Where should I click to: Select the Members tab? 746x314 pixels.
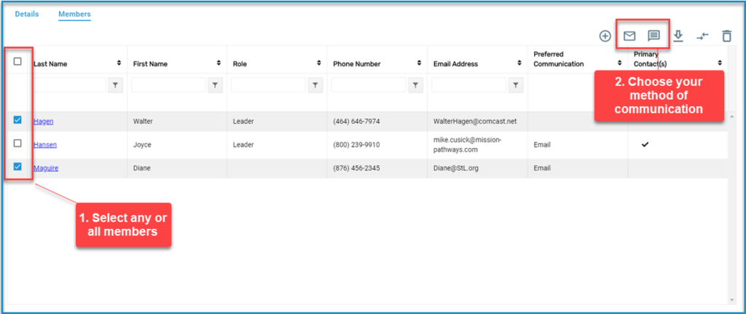[x=74, y=14]
